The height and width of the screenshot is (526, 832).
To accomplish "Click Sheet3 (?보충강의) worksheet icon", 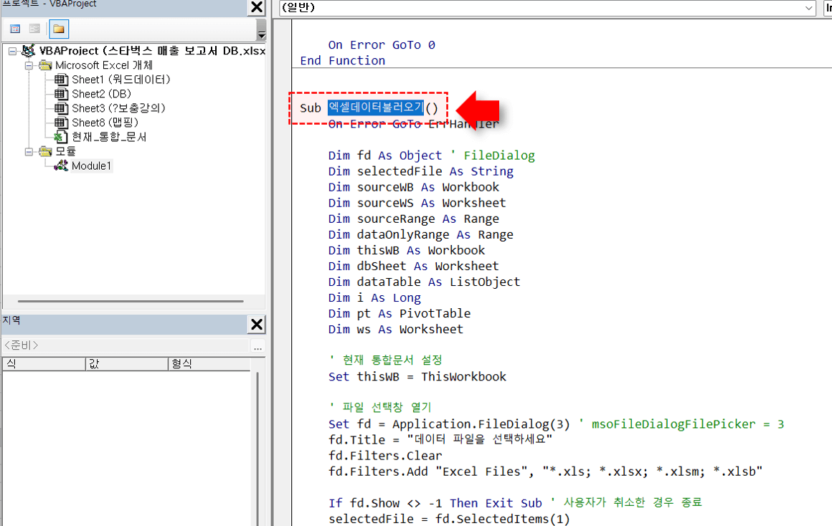I will 62,108.
